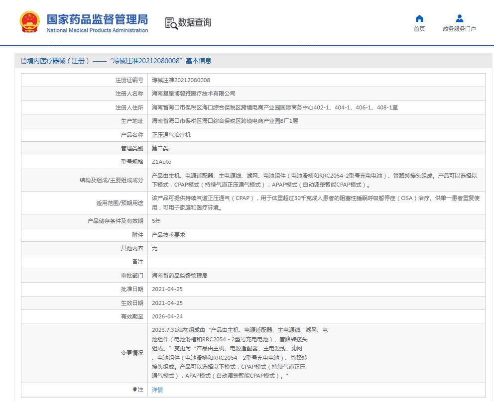Click the expiry date 2026-04-24
The height and width of the screenshot is (401, 494).
point(167,316)
